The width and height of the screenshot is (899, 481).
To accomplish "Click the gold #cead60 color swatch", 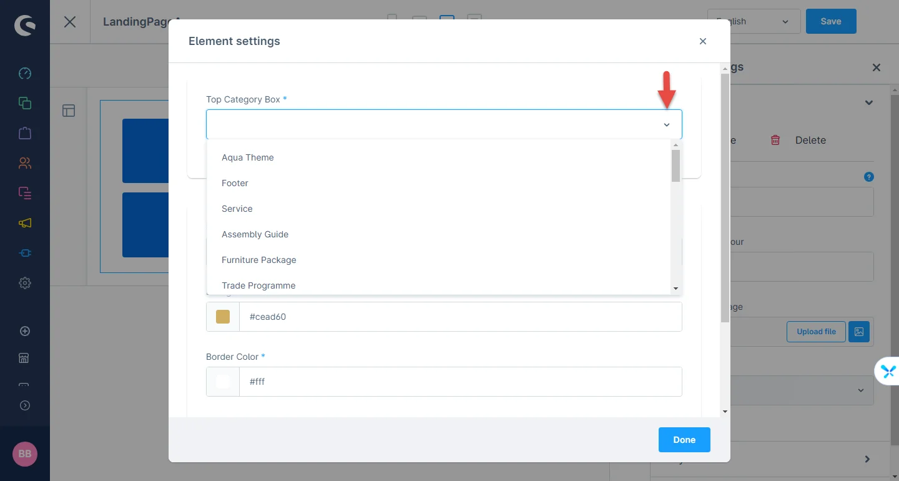I will pyautogui.click(x=223, y=317).
